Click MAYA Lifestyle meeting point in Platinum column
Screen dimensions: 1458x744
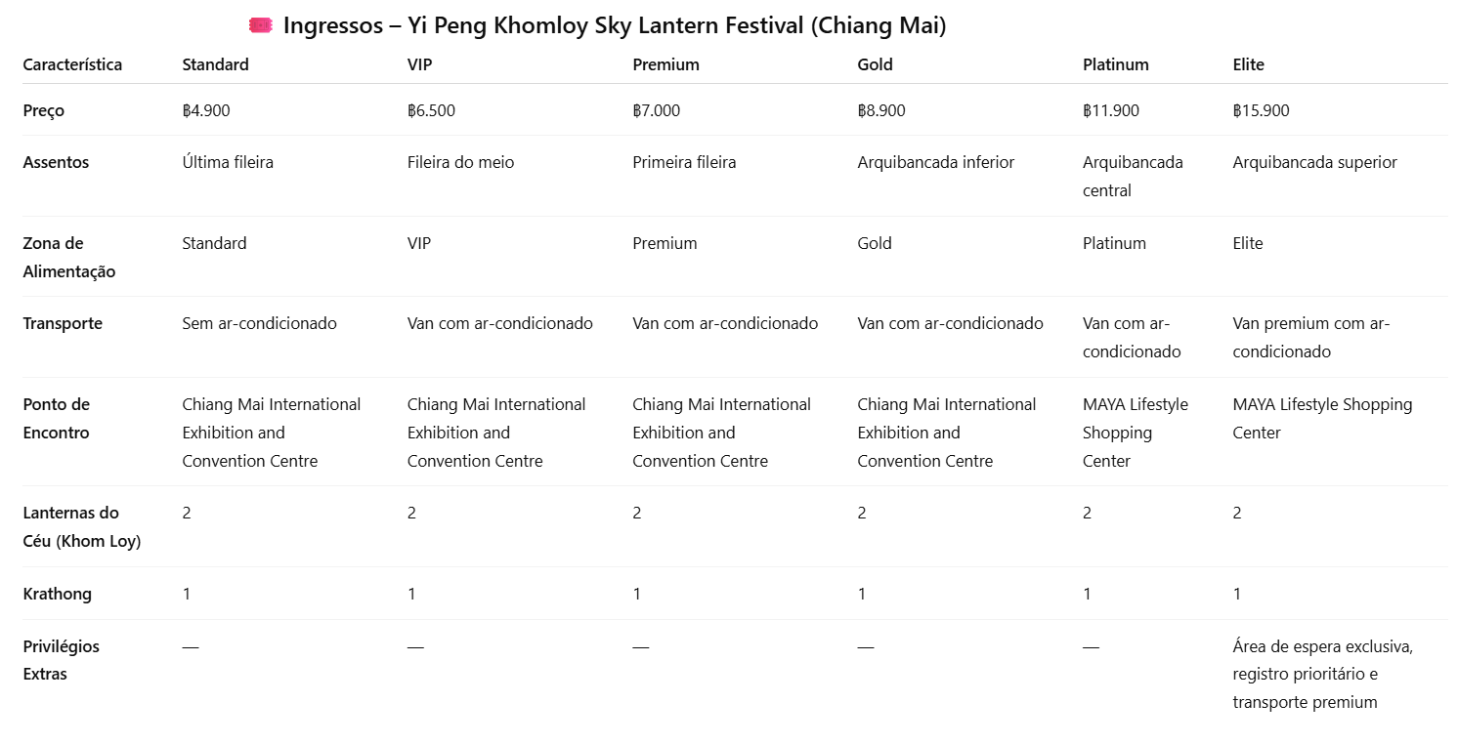(1135, 432)
